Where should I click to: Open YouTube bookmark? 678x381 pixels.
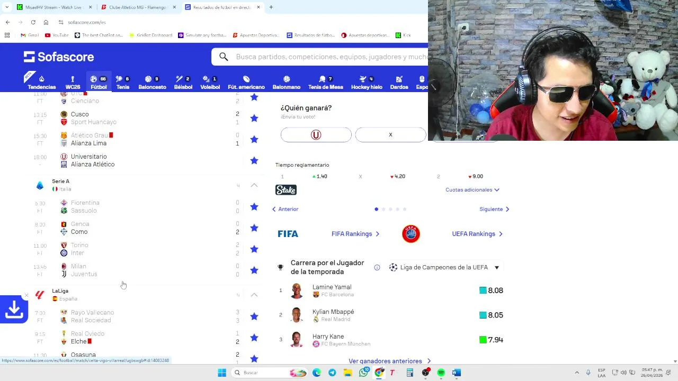pyautogui.click(x=57, y=35)
